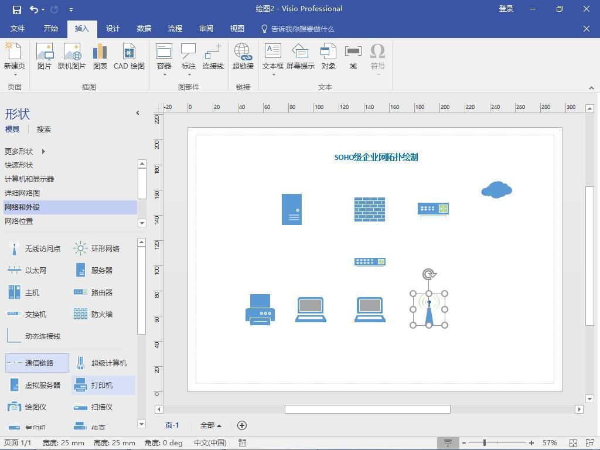Select the Page-1 (页-1) sheet tab

pos(172,425)
